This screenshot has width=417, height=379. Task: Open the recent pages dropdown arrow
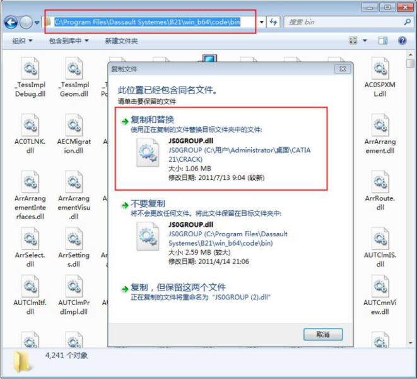pyautogui.click(x=37, y=22)
